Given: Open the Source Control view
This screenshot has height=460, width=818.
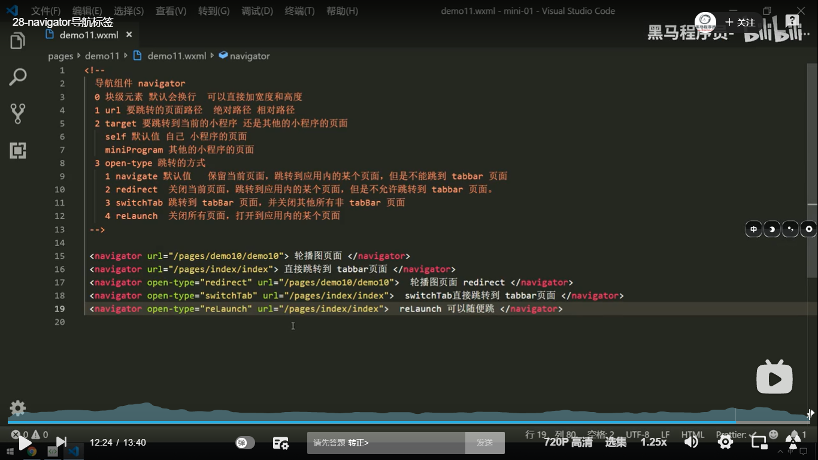Looking at the screenshot, I should tap(18, 114).
